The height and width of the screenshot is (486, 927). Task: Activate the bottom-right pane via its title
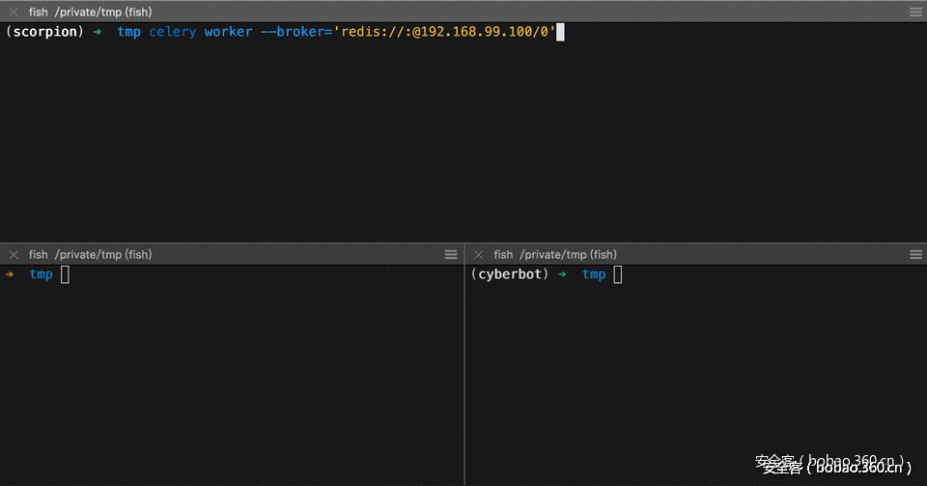click(554, 254)
